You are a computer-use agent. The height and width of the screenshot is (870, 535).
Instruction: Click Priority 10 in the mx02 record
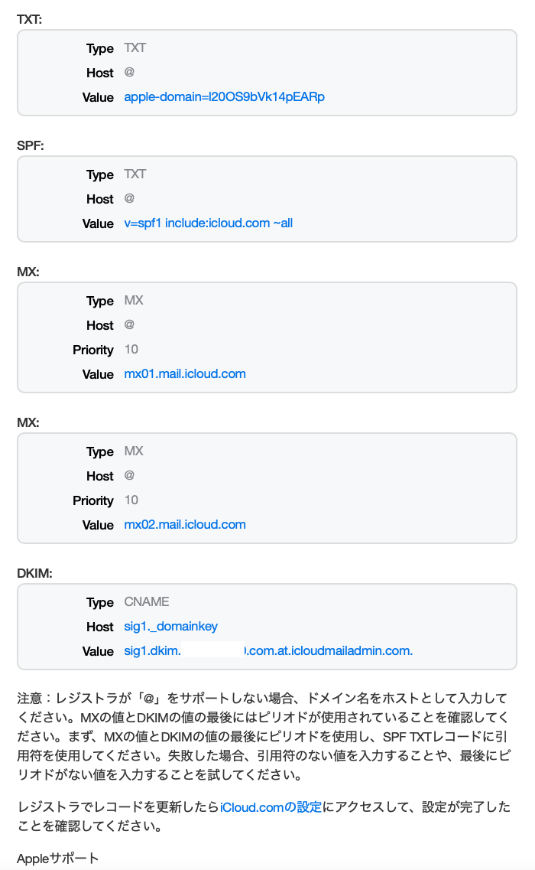(x=131, y=500)
